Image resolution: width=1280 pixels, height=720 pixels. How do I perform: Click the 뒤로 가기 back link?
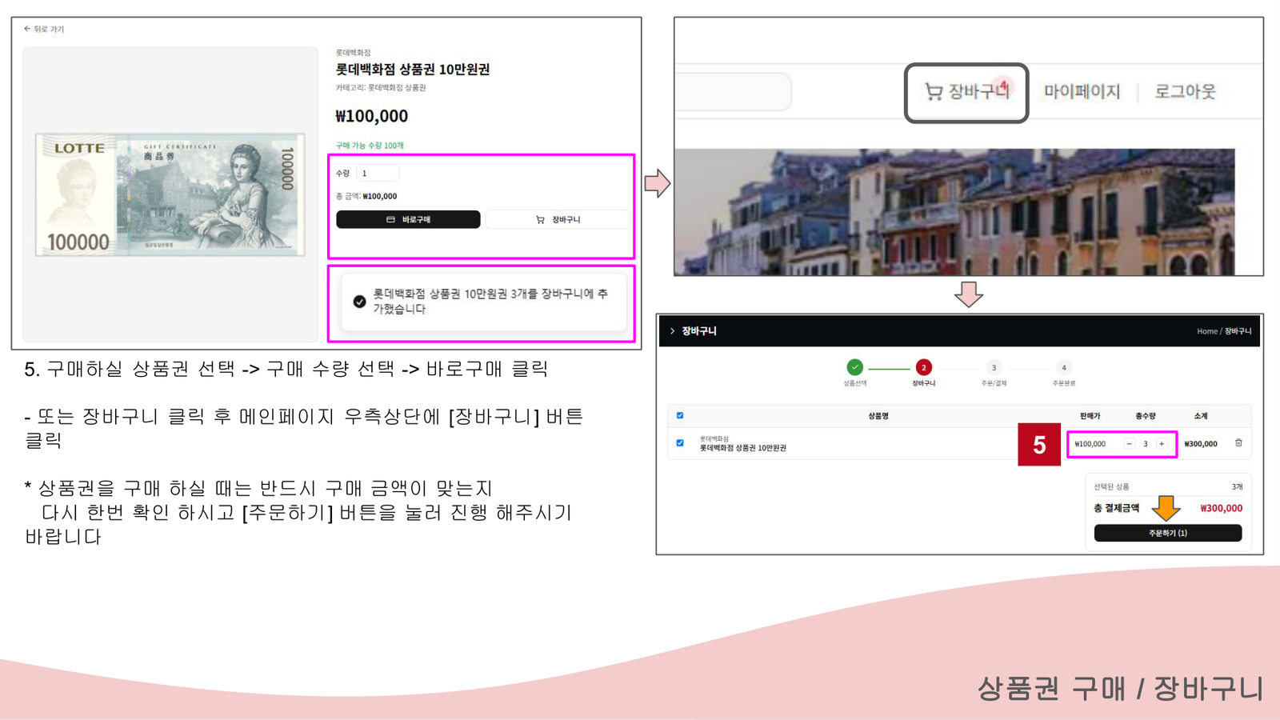(x=44, y=29)
